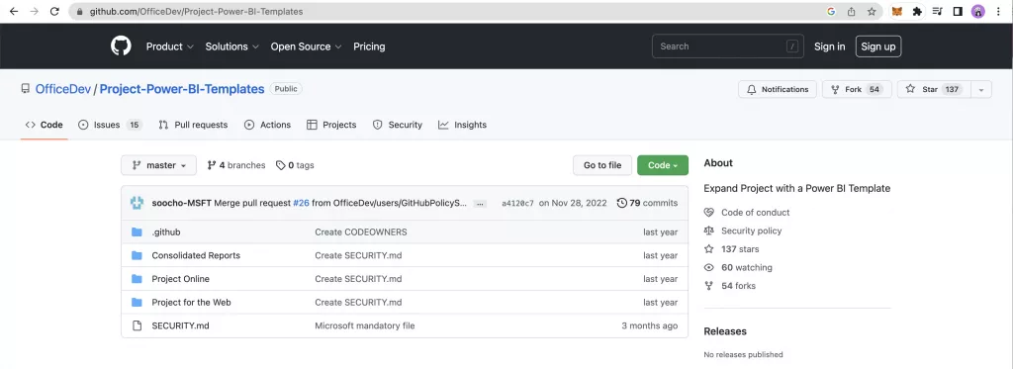View the 4 branches link
This screenshot has width=1013, height=369.
(235, 165)
